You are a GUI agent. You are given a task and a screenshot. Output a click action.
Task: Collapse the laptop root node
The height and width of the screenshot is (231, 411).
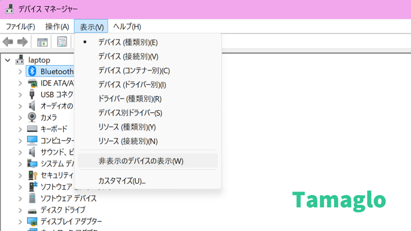click(x=8, y=60)
